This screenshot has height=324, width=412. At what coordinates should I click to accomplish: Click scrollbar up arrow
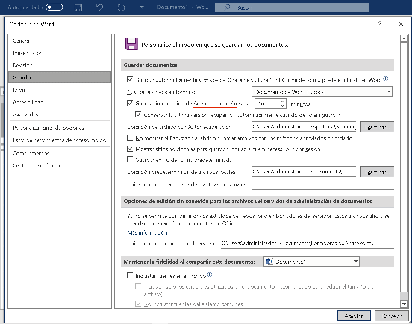point(404,38)
